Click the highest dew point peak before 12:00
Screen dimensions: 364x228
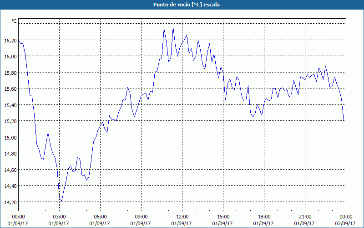[x=173, y=27]
